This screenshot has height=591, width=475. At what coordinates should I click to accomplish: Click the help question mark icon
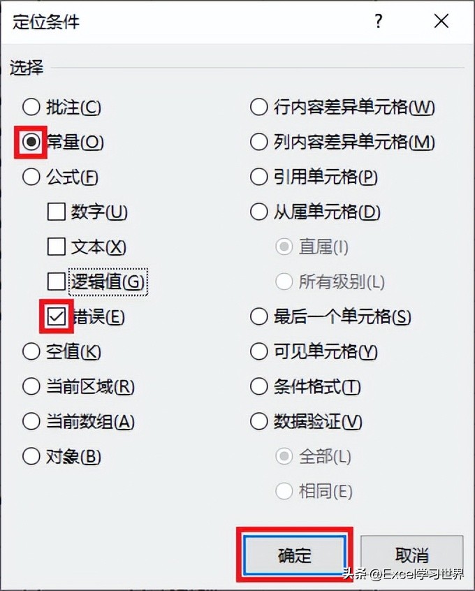click(x=378, y=22)
